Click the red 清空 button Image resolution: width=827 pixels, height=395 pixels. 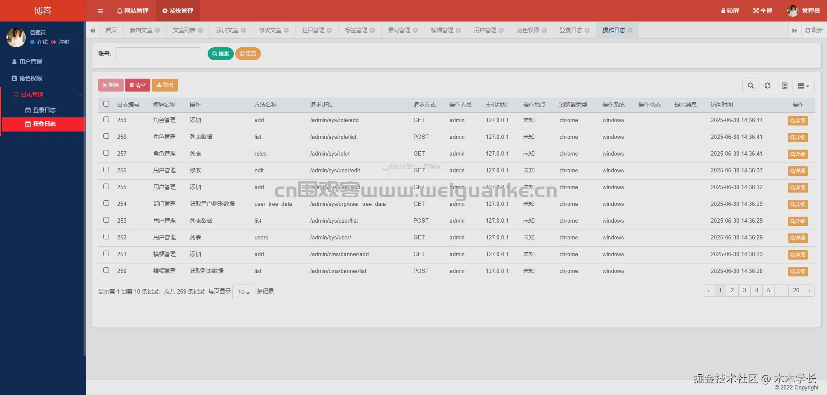tap(138, 85)
